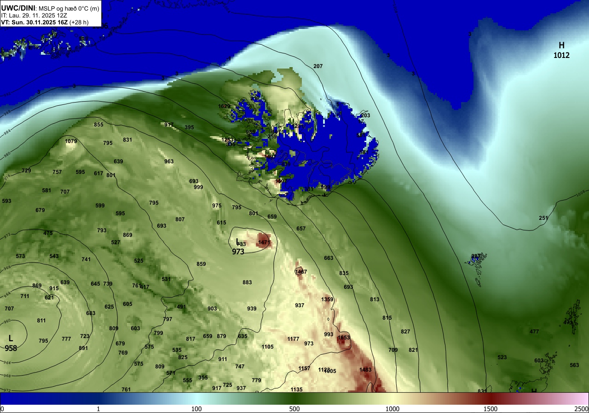Click the freezing level value 709

[x=393, y=350]
